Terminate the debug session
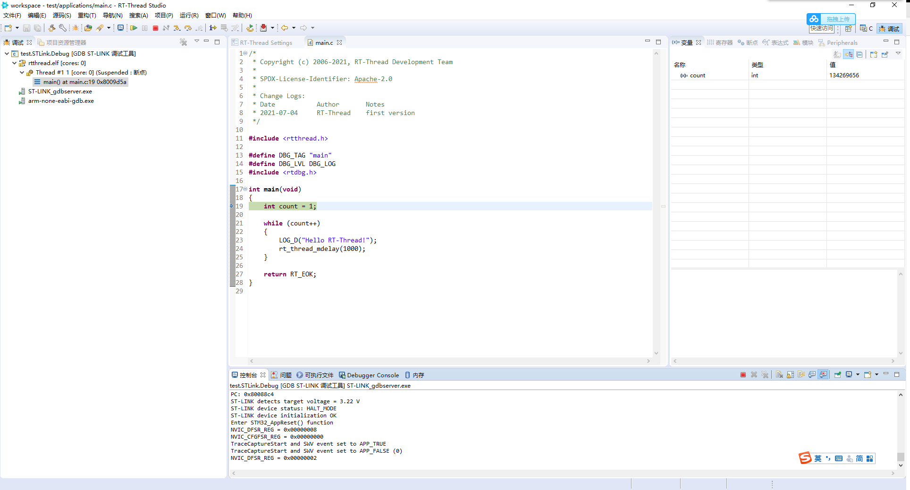This screenshot has height=490, width=910. (x=156, y=28)
